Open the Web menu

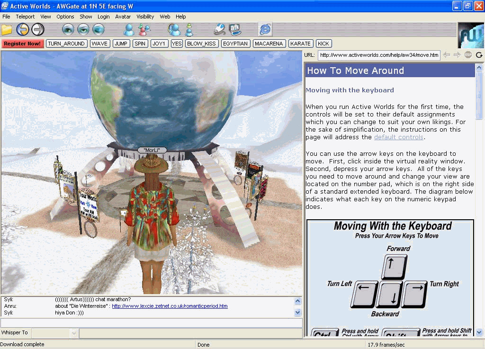[165, 17]
